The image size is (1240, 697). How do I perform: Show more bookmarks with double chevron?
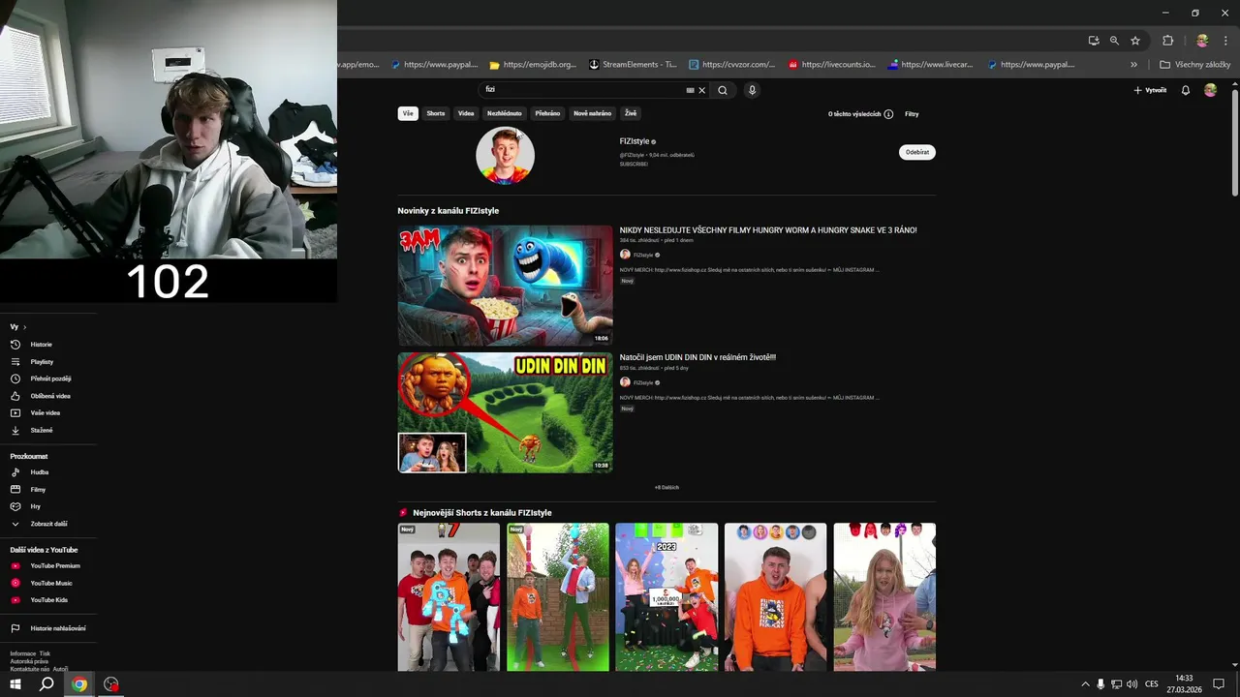[1133, 65]
